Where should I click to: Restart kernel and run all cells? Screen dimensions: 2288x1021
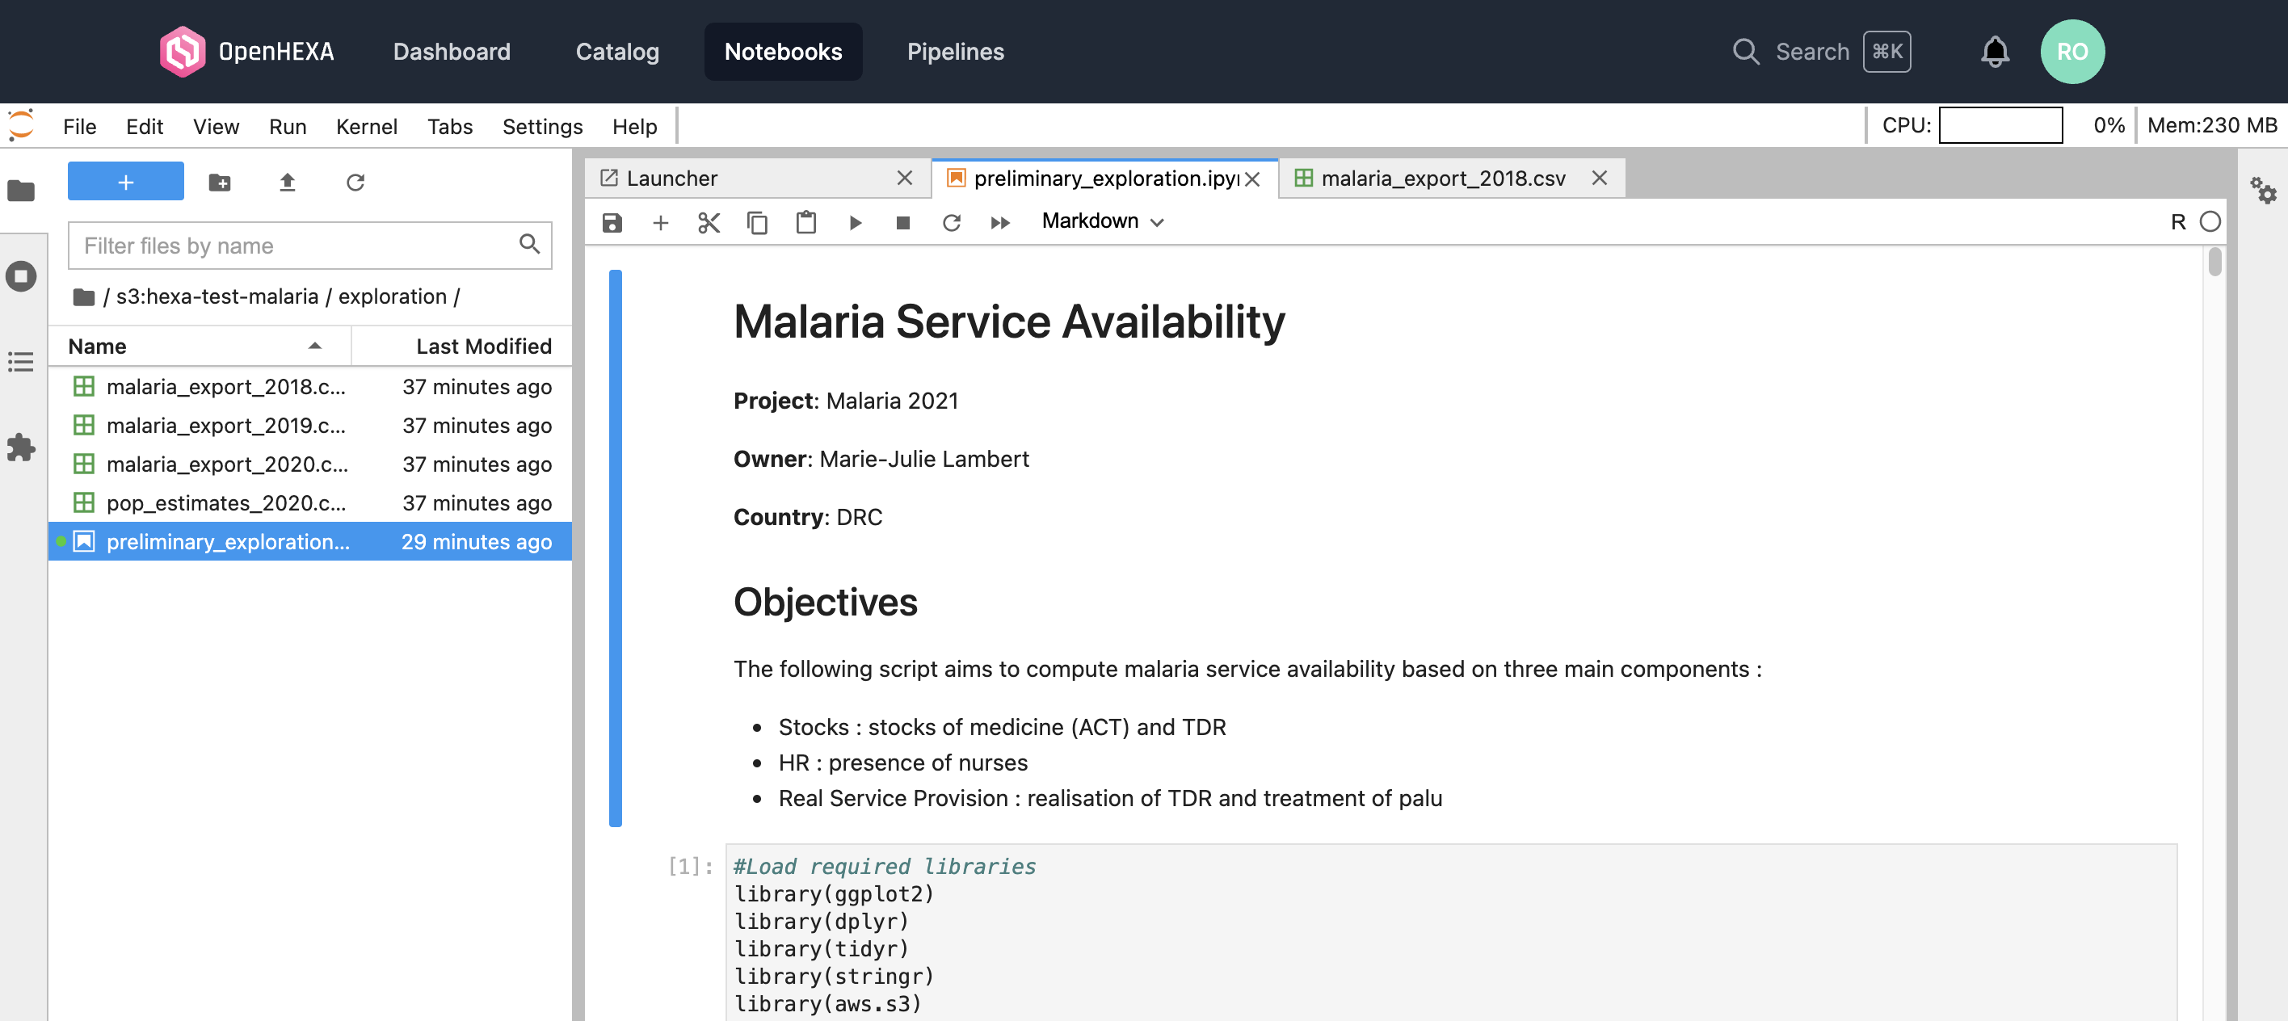(x=1000, y=222)
